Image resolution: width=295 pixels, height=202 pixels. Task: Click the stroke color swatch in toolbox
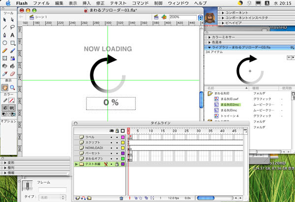[x=11, y=101]
